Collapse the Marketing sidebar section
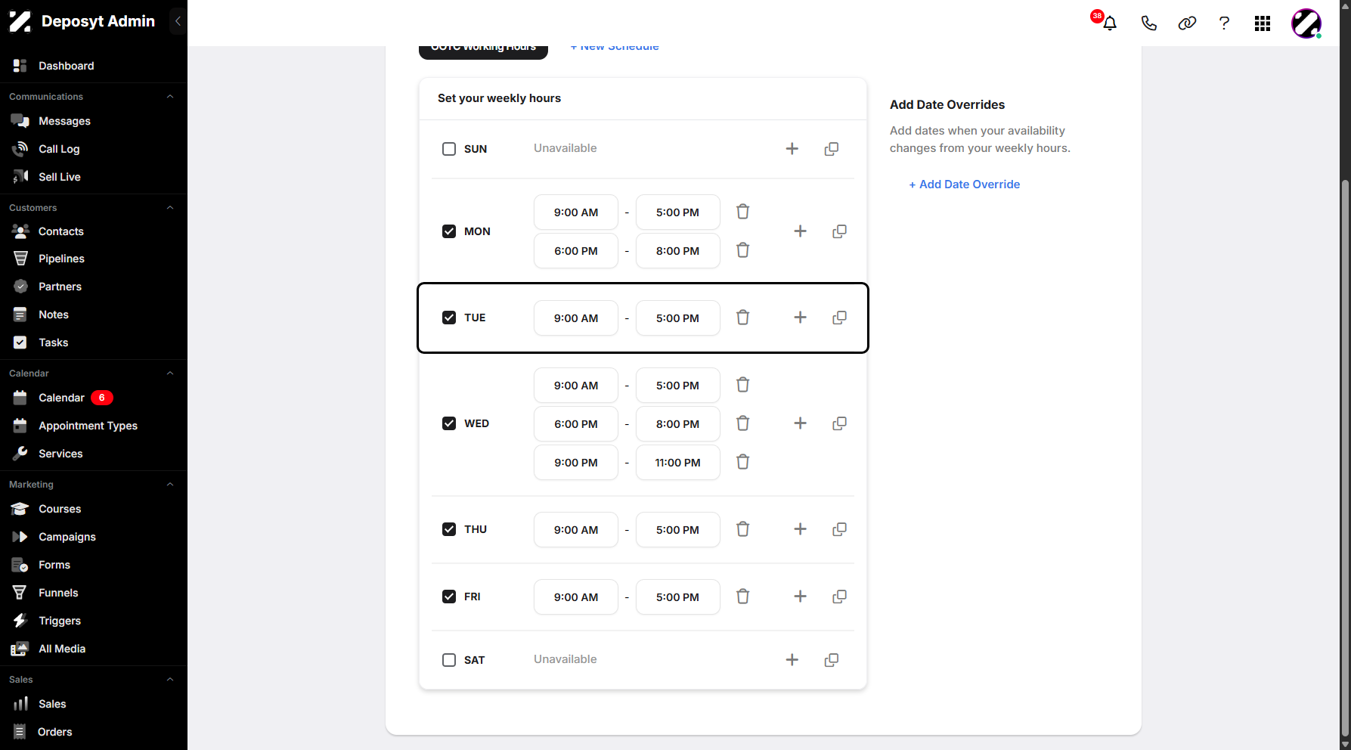The image size is (1351, 750). (170, 485)
